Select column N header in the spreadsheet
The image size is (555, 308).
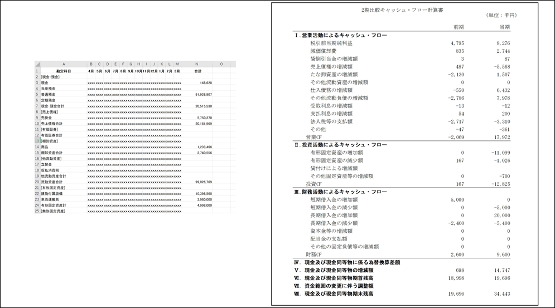[x=197, y=64]
